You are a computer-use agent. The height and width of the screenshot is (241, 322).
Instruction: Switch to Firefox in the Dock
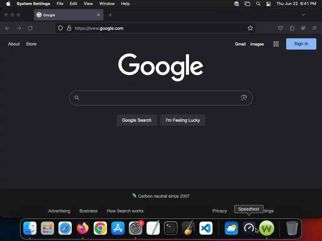tap(83, 228)
